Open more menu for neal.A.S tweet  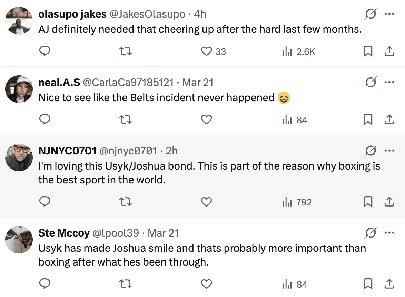click(x=389, y=83)
